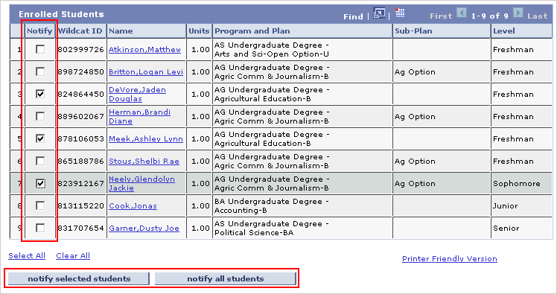Open Britton,Logan Levi student link
Viewport: 557px width, 294px height.
coord(146,71)
